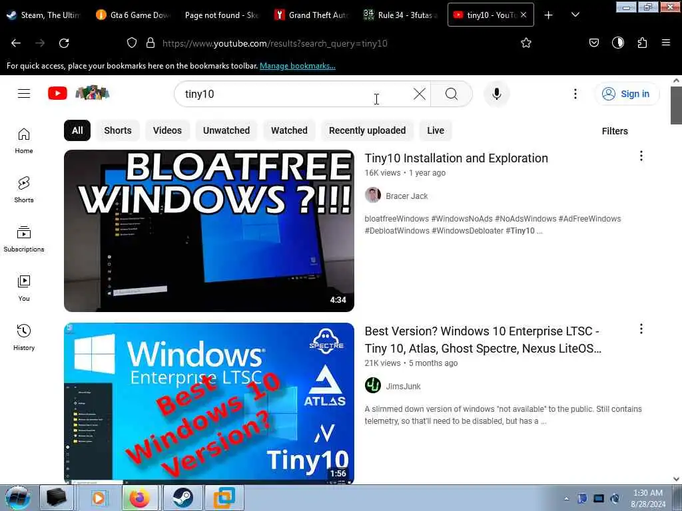Click the Firefox address bar URL
Image resolution: width=682 pixels, height=511 pixels.
click(274, 43)
